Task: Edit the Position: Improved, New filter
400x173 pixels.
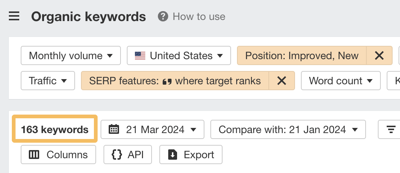Action: coord(302,56)
